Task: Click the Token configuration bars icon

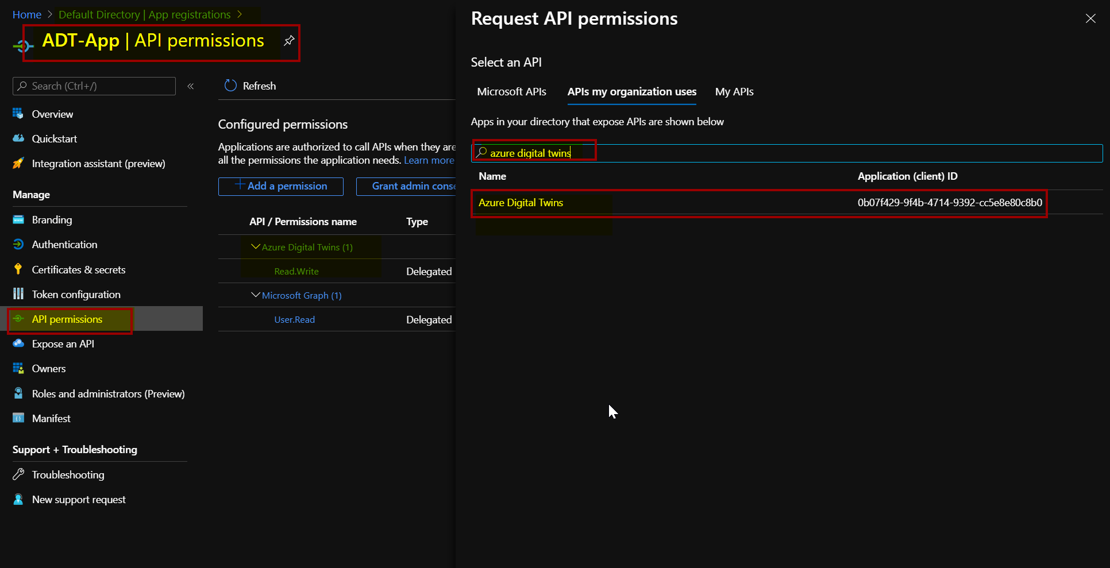Action: coord(18,294)
